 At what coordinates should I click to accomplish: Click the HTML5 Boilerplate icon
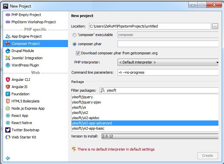(8, 101)
